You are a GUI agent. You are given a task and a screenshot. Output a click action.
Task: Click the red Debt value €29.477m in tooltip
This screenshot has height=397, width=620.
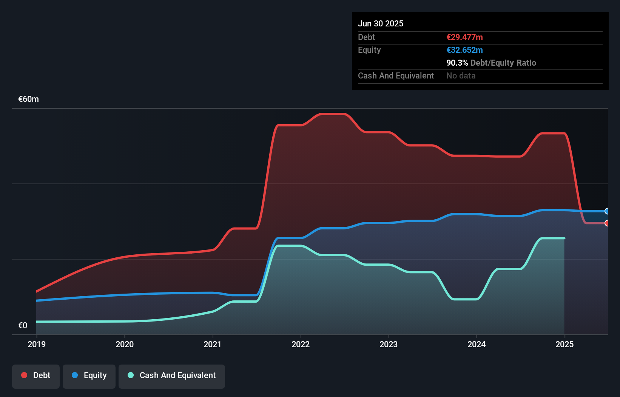[x=464, y=37]
